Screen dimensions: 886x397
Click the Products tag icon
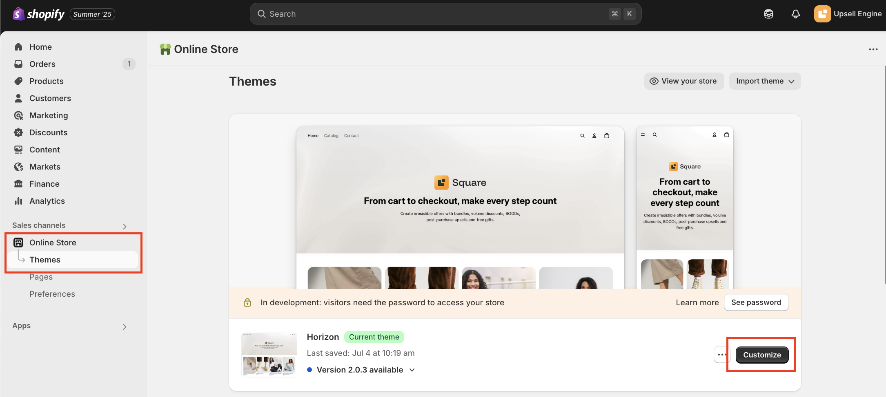coord(18,81)
